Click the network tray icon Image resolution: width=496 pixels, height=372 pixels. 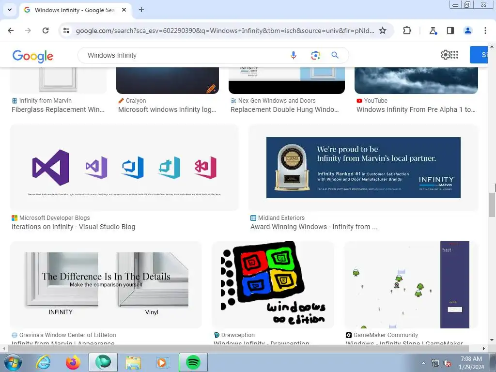(435, 363)
